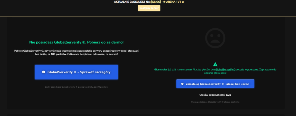This screenshot has height=116, width=296.
Task: Click 'AKTUALNIE GŁOSUJESZ NA:' label
Action: [x=132, y=2]
